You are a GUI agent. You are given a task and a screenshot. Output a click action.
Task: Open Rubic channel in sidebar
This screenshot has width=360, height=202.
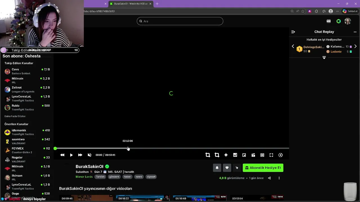(x=27, y=107)
